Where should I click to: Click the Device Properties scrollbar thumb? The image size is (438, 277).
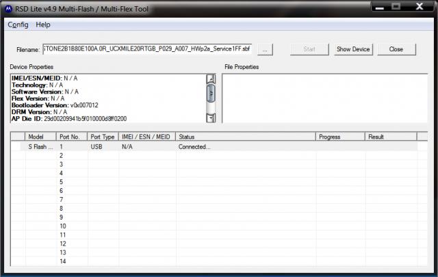tap(211, 92)
